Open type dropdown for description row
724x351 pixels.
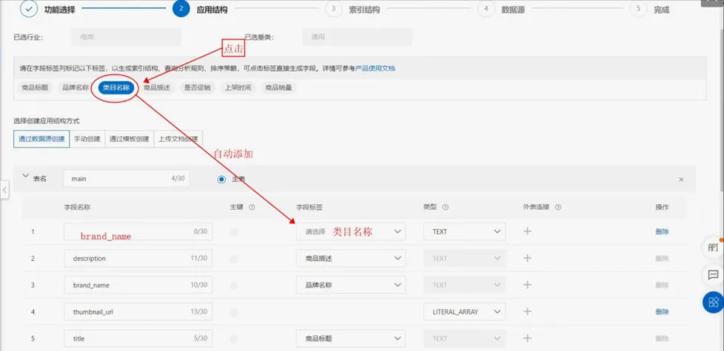point(464,258)
